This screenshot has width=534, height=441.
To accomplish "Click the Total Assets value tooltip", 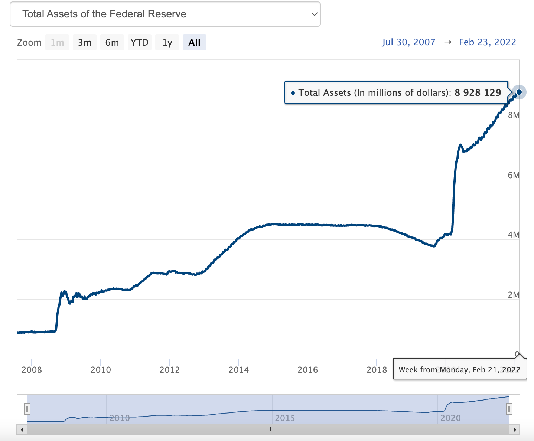I will click(396, 92).
